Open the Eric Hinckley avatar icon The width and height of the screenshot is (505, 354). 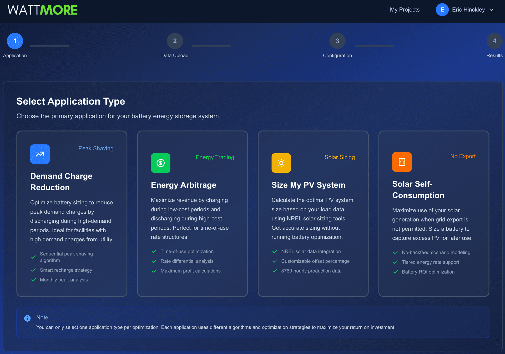click(442, 10)
